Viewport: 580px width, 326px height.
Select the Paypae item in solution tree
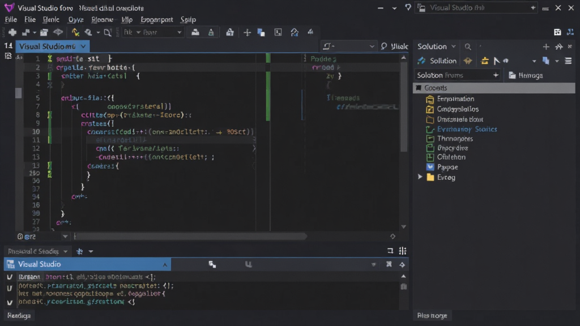tap(447, 167)
